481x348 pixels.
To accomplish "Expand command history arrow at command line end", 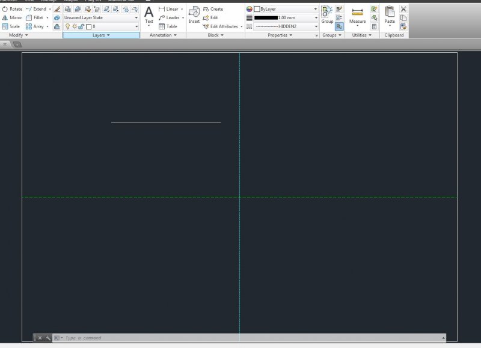I will pos(443,338).
